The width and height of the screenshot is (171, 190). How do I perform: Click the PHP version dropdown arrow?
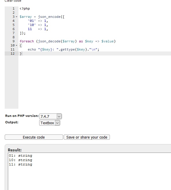point(59,116)
